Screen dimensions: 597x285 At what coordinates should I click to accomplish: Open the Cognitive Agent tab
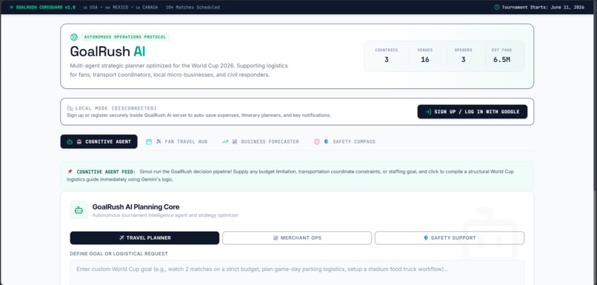[x=99, y=141]
